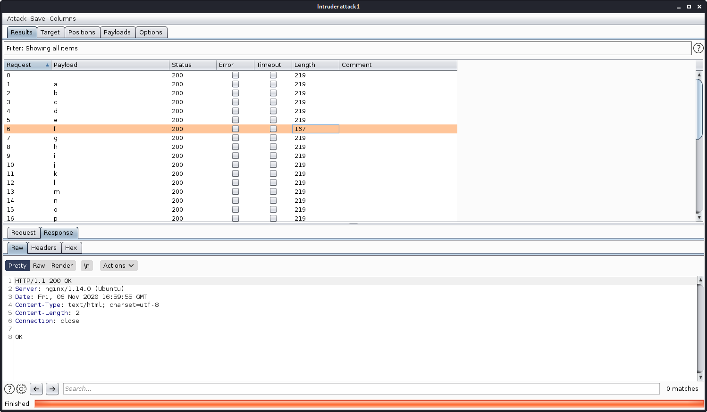Go to next search match arrow
707x412 pixels.
click(52, 389)
